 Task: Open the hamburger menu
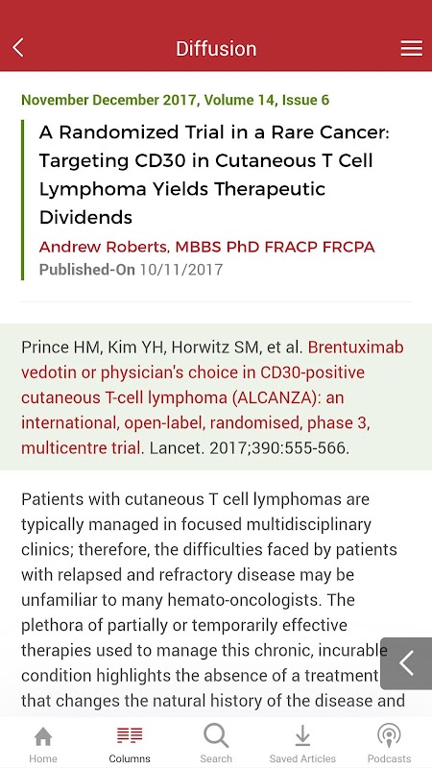click(412, 48)
